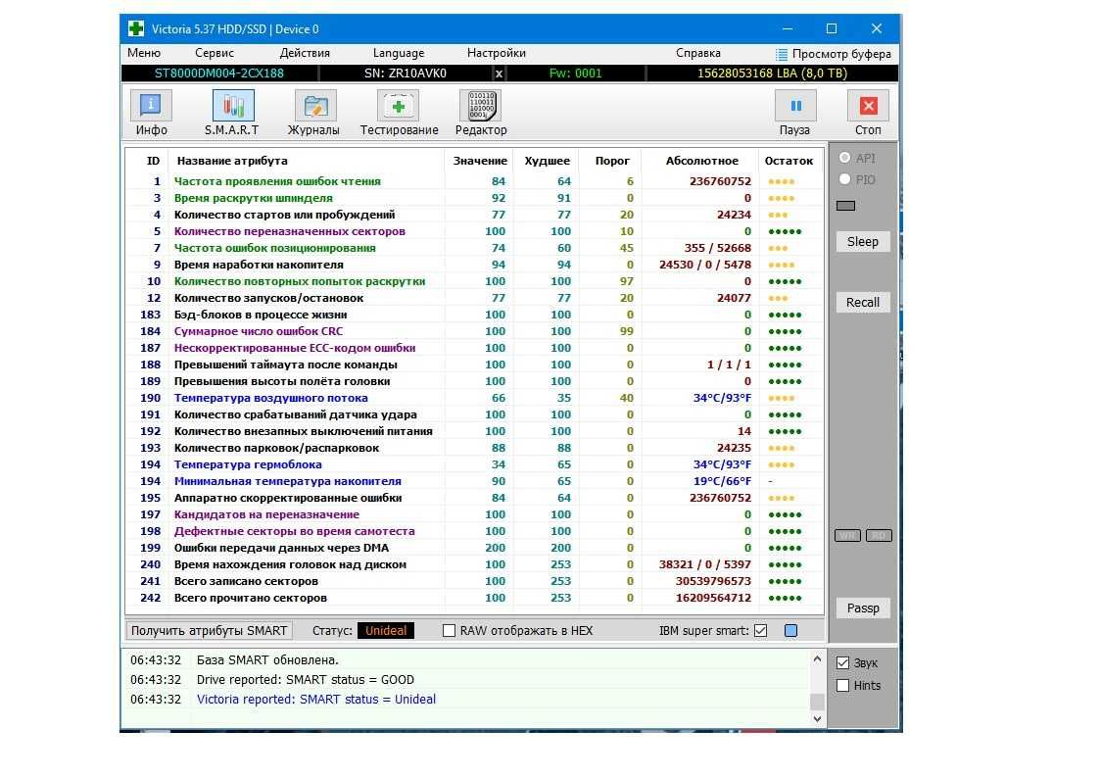
Task: Click drive model ST8000DM004-2CX188
Action: coord(218,73)
